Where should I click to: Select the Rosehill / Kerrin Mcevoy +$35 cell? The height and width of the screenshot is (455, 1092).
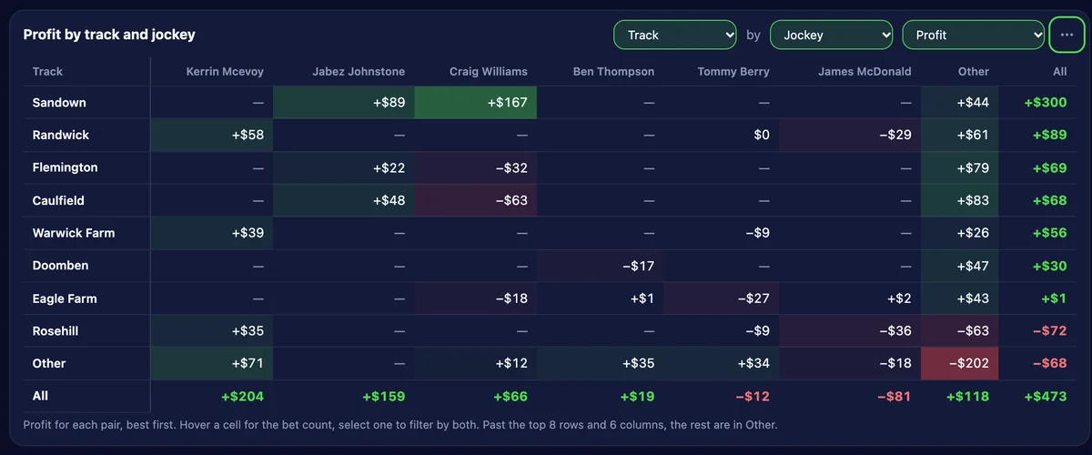(x=212, y=331)
